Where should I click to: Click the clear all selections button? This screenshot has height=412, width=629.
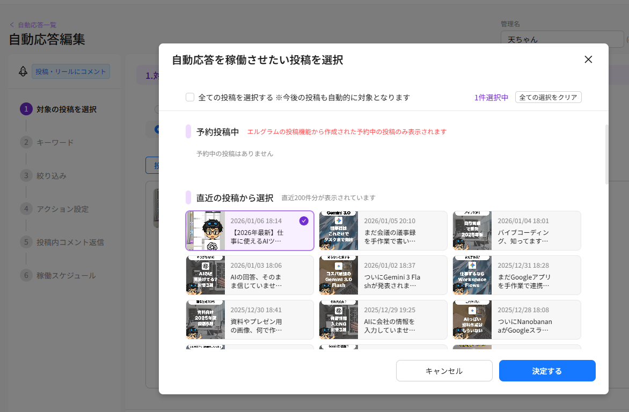tap(548, 97)
